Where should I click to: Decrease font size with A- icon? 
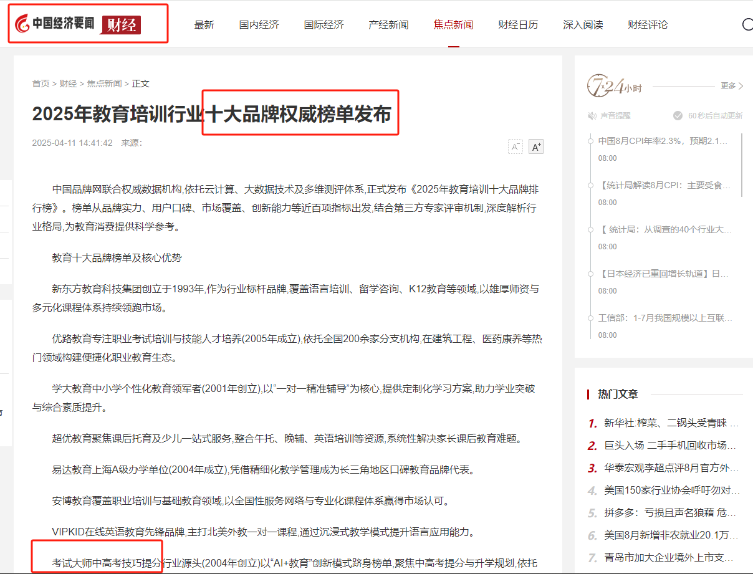(516, 146)
